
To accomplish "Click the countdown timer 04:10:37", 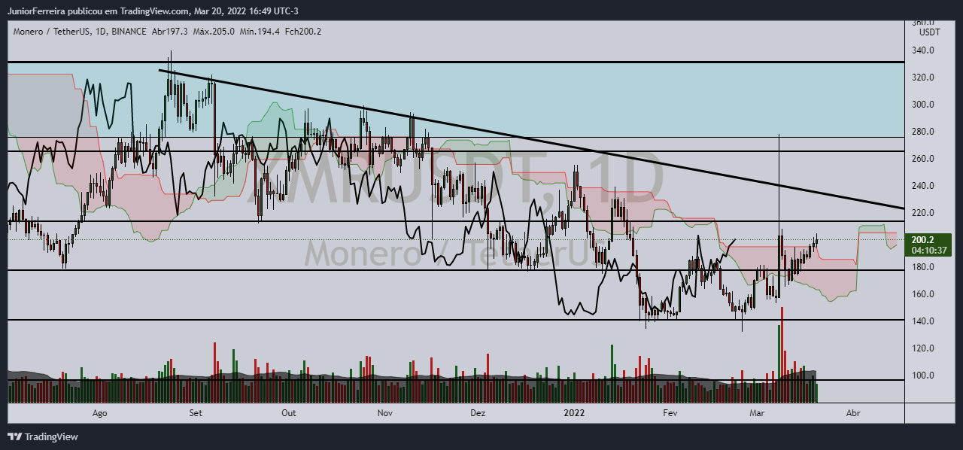I will tap(929, 251).
